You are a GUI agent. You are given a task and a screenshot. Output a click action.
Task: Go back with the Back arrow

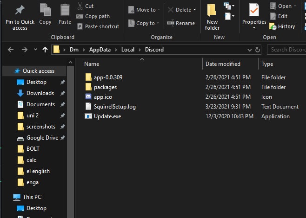coord(11,50)
